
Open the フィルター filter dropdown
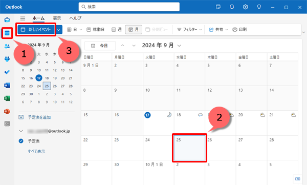[x=189, y=30]
